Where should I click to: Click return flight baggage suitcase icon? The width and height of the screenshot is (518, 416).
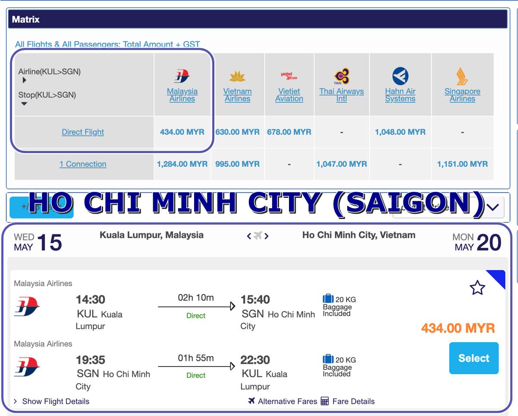point(328,359)
